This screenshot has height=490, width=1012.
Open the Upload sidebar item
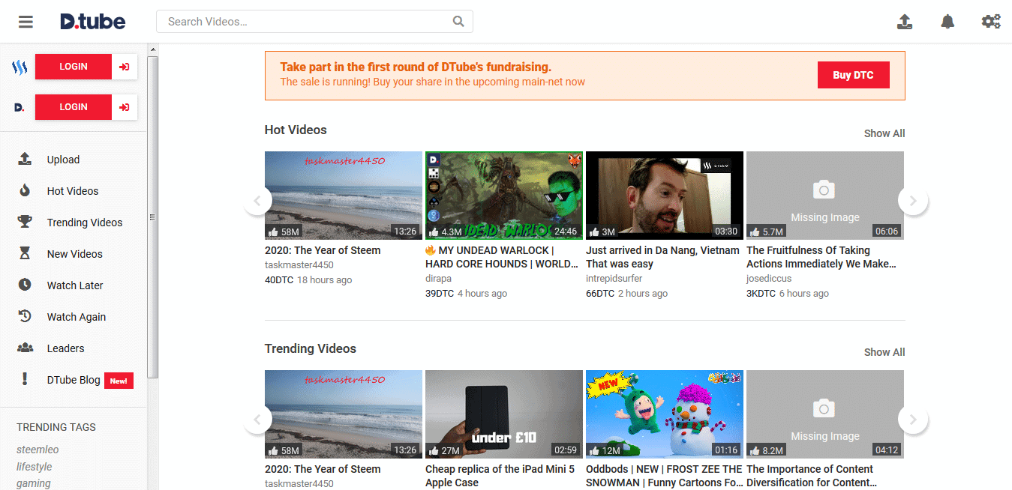[x=64, y=160]
